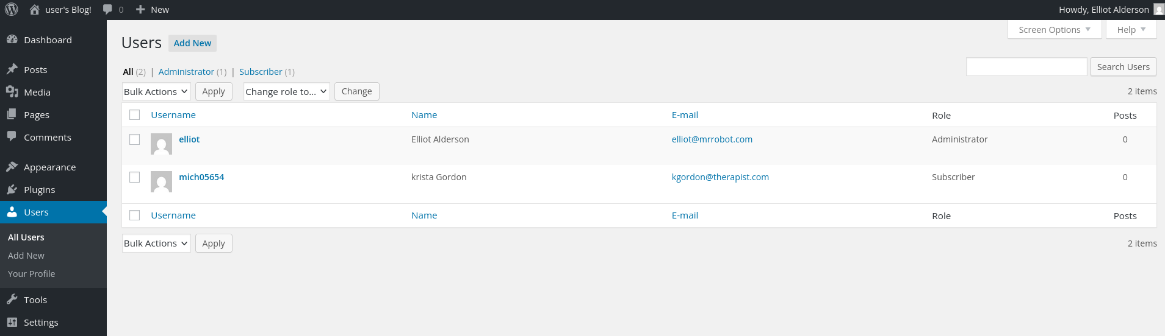Image resolution: width=1165 pixels, height=336 pixels.
Task: Open the top Bulk Actions dropdown
Action: (x=156, y=91)
